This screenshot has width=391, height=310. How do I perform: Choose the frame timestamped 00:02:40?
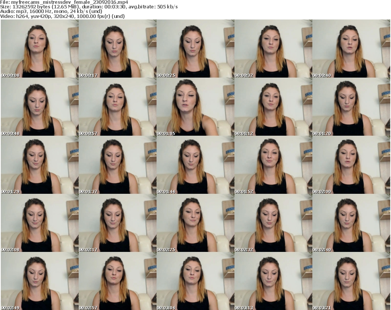coord(351,223)
